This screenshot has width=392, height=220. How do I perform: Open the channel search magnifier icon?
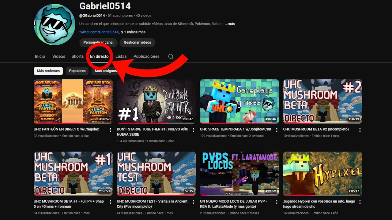click(x=171, y=57)
